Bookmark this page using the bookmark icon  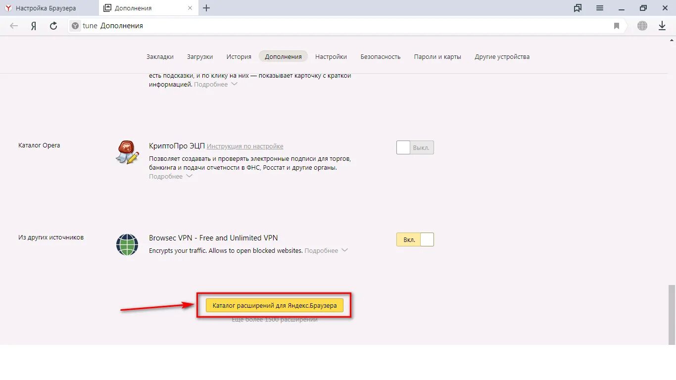pyautogui.click(x=617, y=26)
